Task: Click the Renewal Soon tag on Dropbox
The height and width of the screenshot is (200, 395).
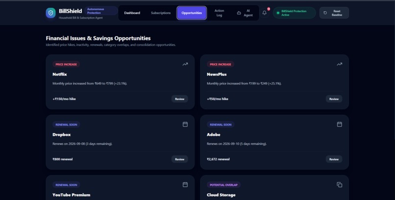Action: pos(66,124)
